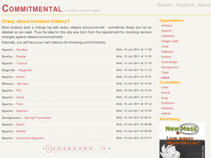
Task: Go to pagination page 4
Action: click(x=64, y=149)
